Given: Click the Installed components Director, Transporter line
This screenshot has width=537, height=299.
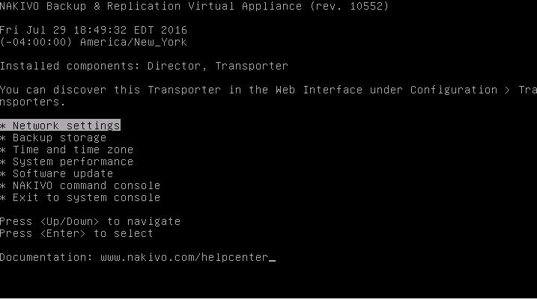Looking at the screenshot, I should point(144,66).
